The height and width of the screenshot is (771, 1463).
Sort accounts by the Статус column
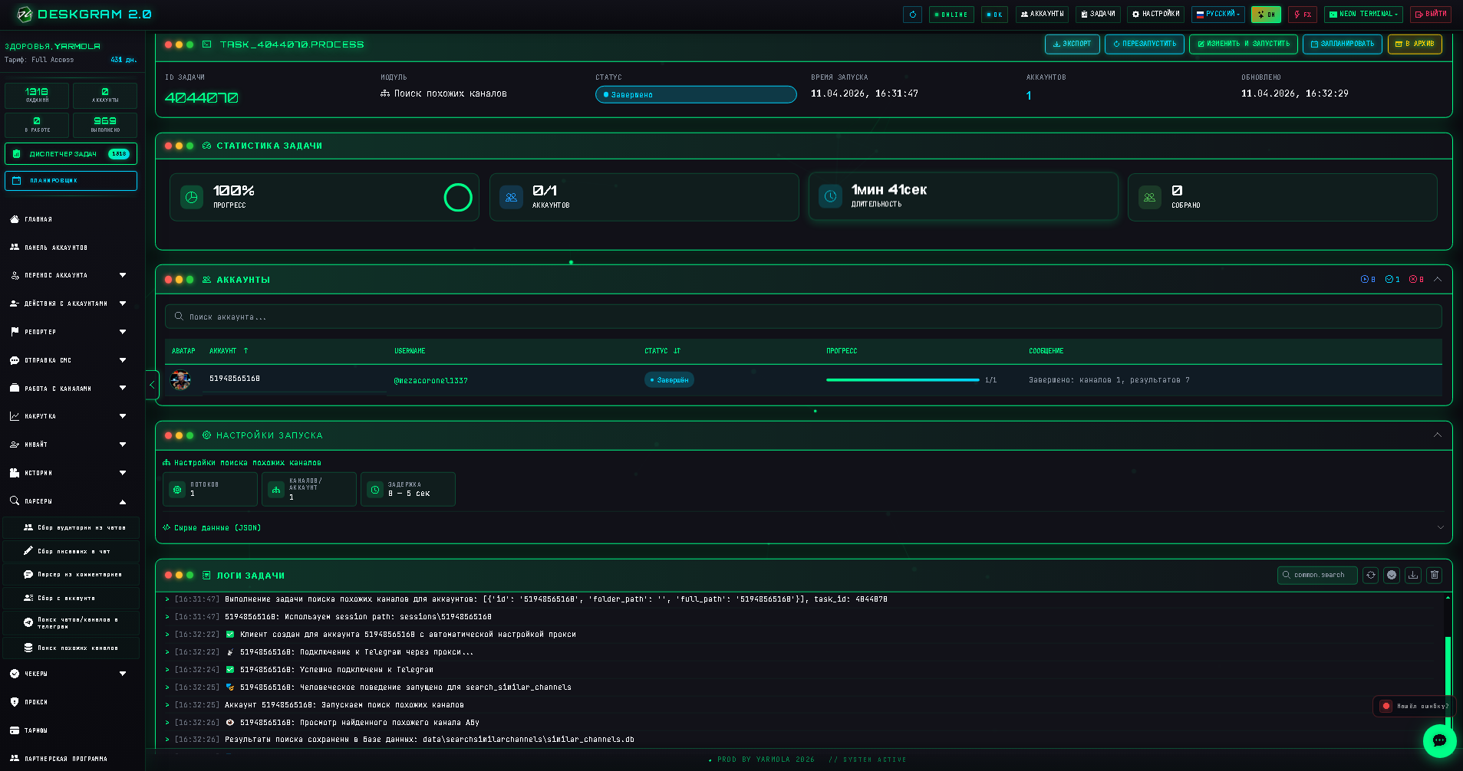pos(662,351)
